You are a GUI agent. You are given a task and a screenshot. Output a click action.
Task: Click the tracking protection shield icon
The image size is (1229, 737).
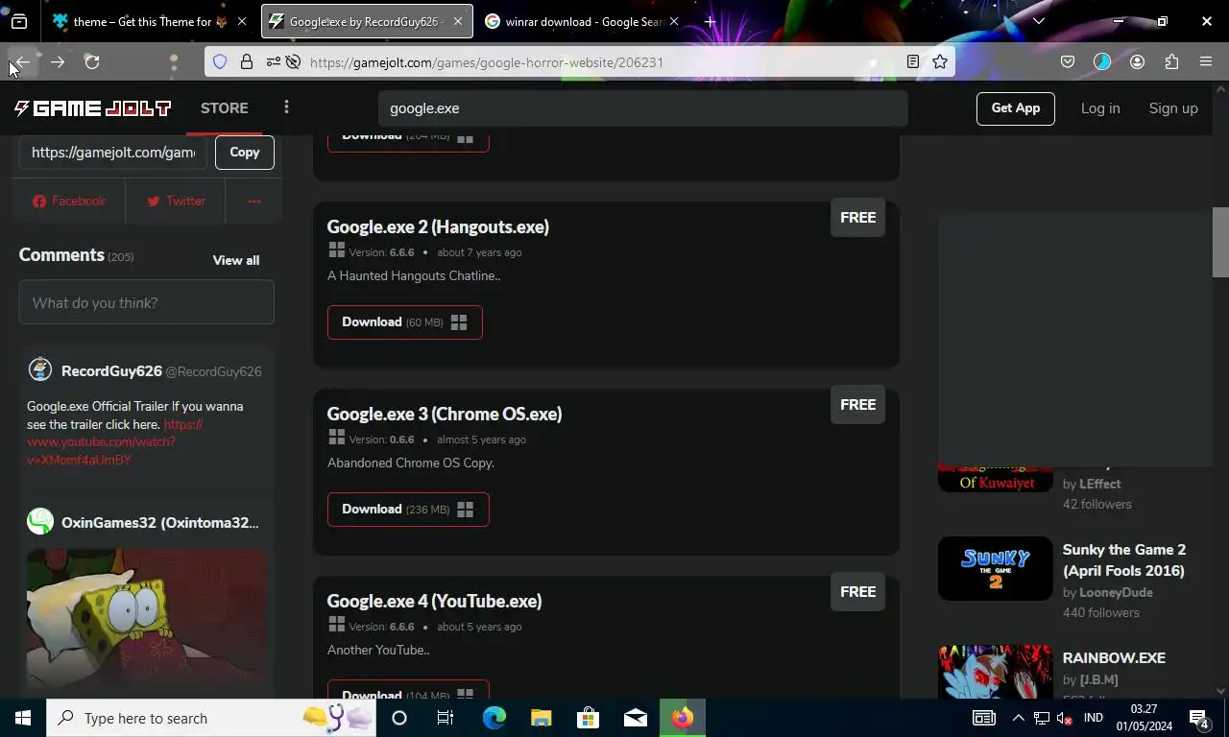(x=220, y=61)
